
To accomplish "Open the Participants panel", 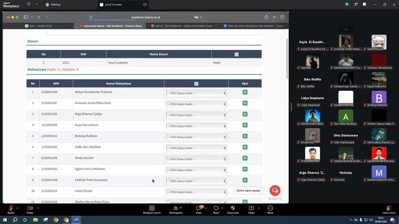I will click(x=176, y=210).
